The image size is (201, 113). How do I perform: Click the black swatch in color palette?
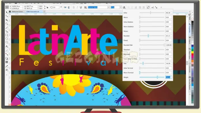(192, 22)
